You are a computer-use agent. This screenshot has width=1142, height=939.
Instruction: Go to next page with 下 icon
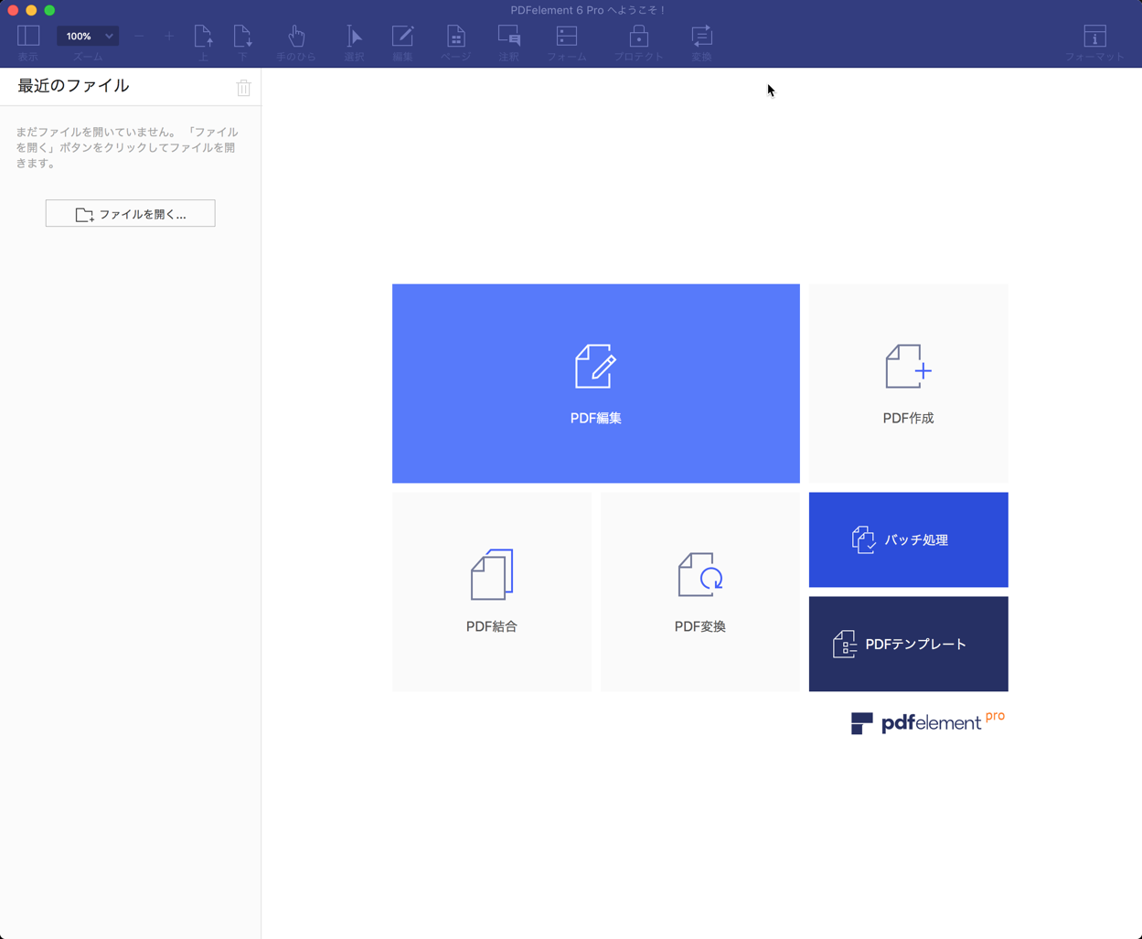(x=242, y=37)
